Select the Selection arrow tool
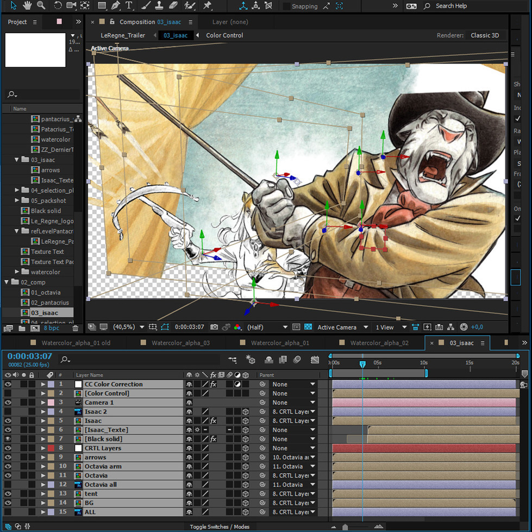Image resolution: width=532 pixels, height=532 pixels. coord(14,5)
